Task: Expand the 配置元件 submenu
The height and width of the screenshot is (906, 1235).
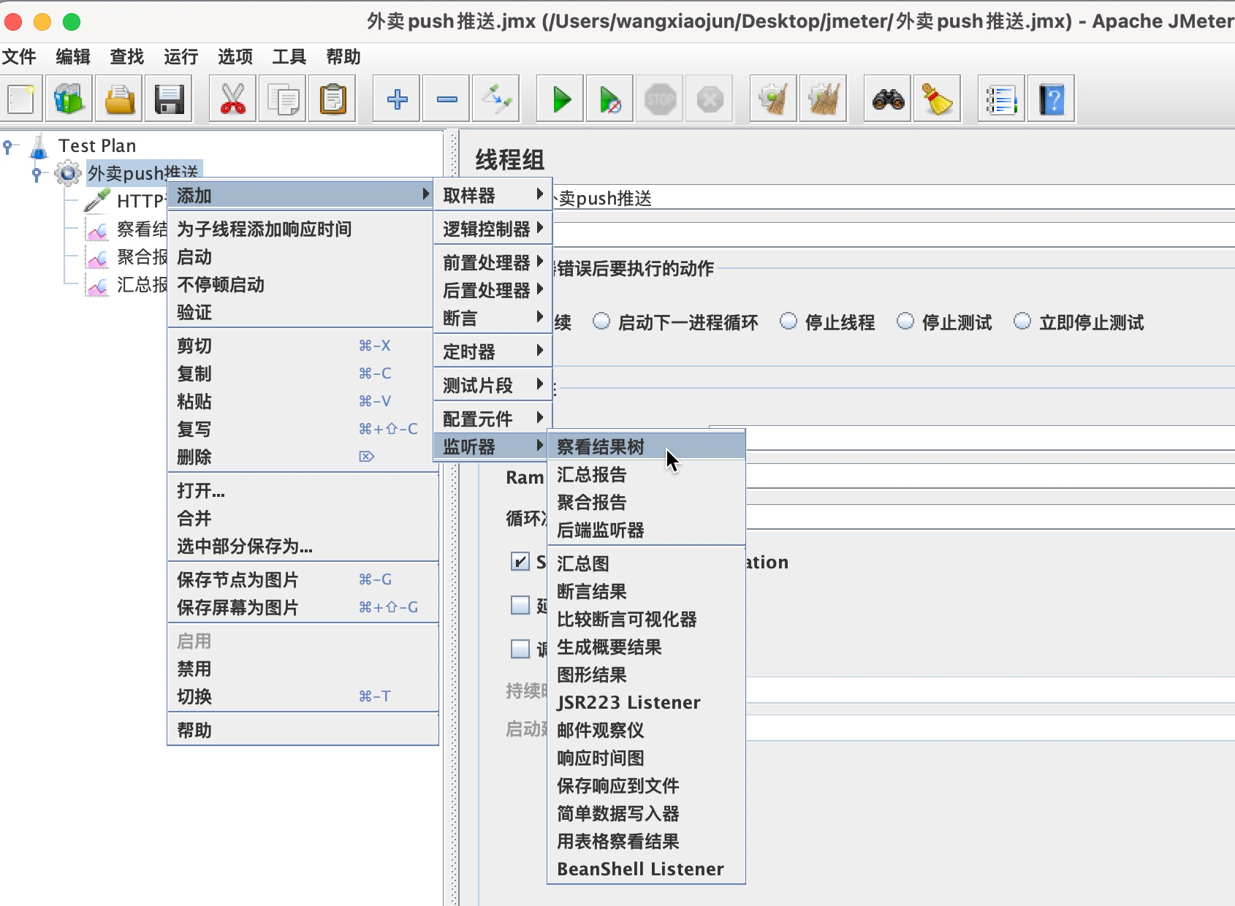Action: [x=493, y=419]
